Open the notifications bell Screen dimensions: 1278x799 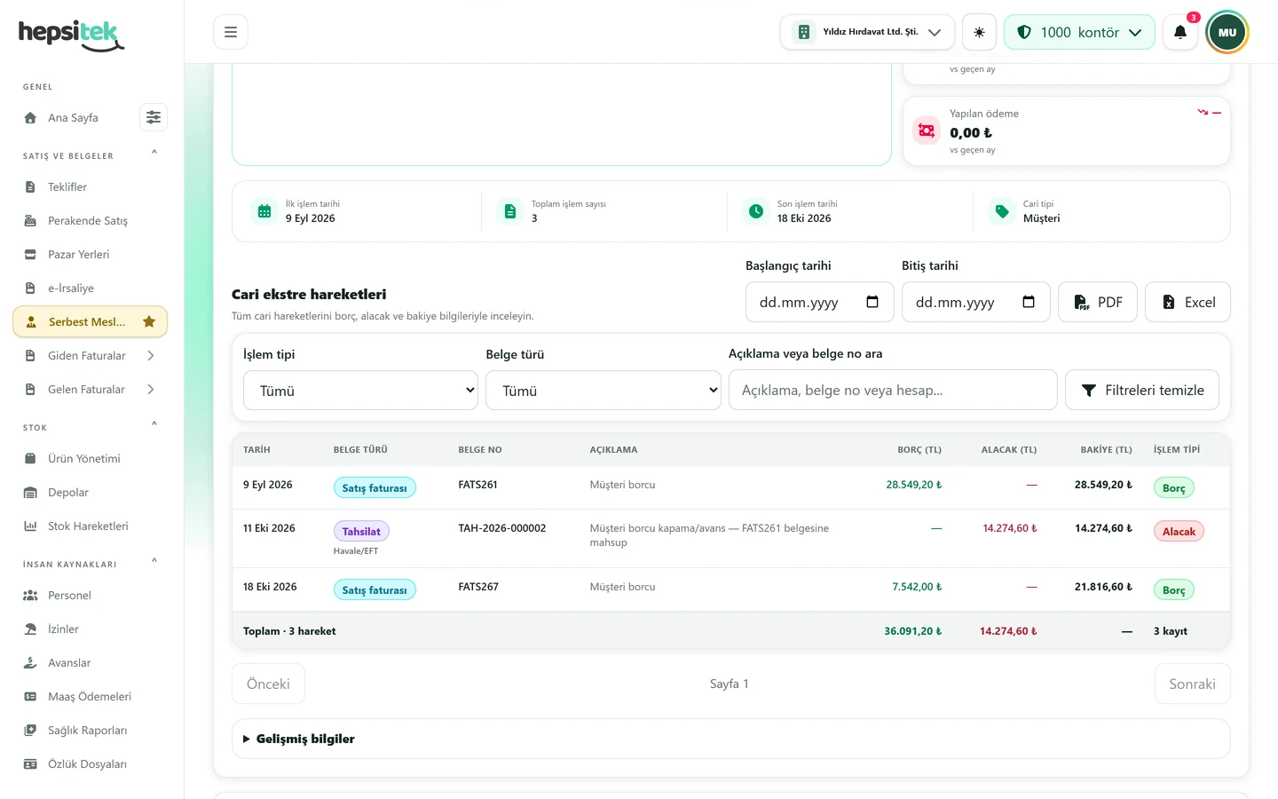[x=1180, y=32]
